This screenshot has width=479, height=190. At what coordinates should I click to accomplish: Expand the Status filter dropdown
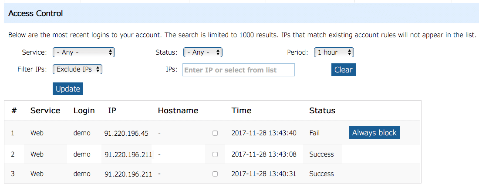(x=203, y=52)
